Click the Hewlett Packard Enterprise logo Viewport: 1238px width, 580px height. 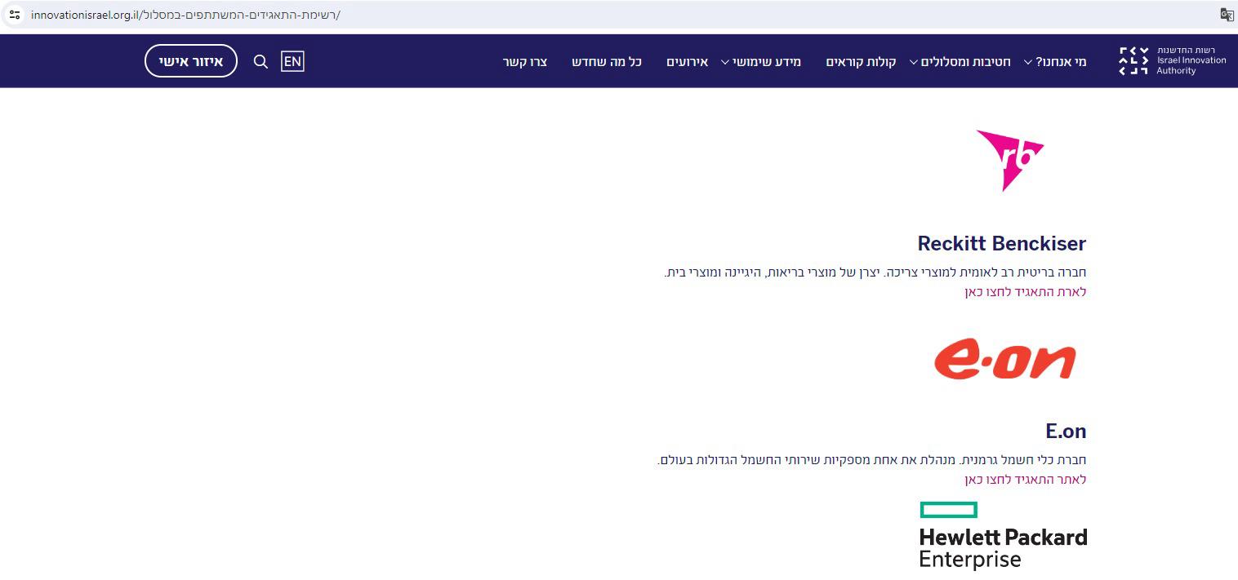click(x=1003, y=535)
